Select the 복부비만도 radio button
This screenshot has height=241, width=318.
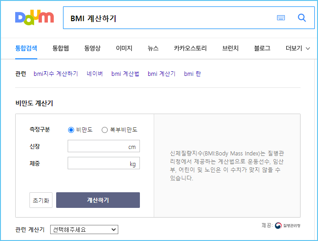tap(104, 130)
